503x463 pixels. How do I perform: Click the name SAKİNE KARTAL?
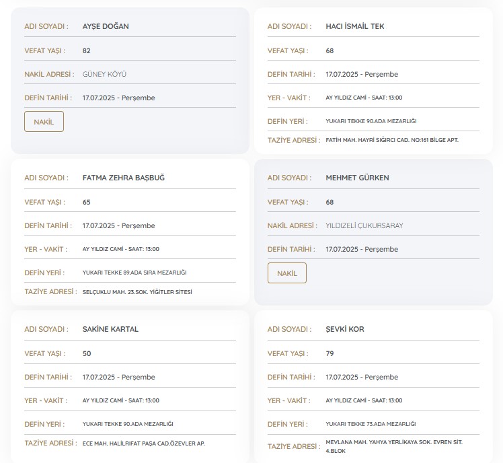(x=110, y=329)
